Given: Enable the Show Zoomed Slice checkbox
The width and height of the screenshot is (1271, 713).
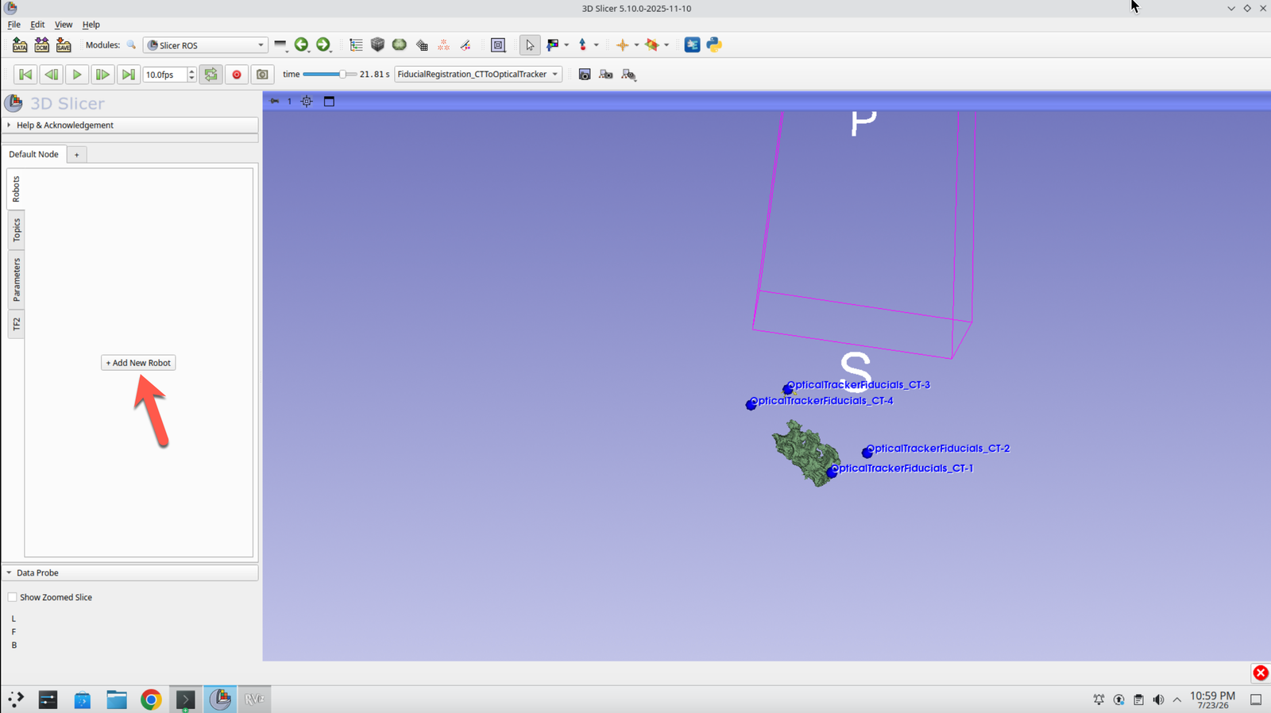Looking at the screenshot, I should [12, 597].
